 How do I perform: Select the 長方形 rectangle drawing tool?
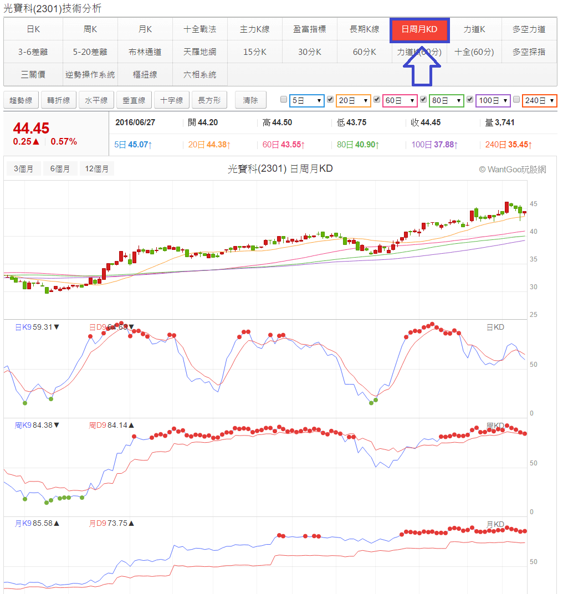point(209,100)
